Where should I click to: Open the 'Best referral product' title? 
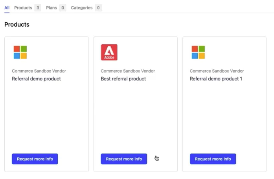pos(123,79)
